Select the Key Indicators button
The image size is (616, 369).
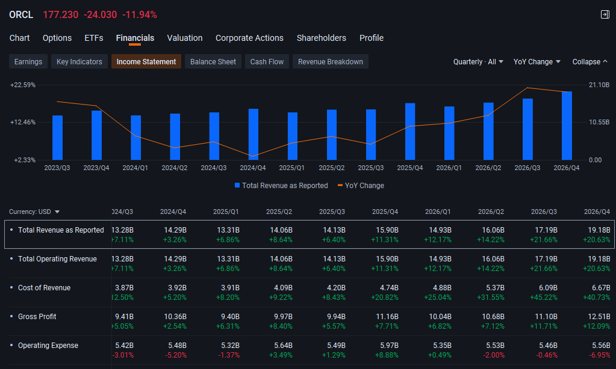point(79,61)
